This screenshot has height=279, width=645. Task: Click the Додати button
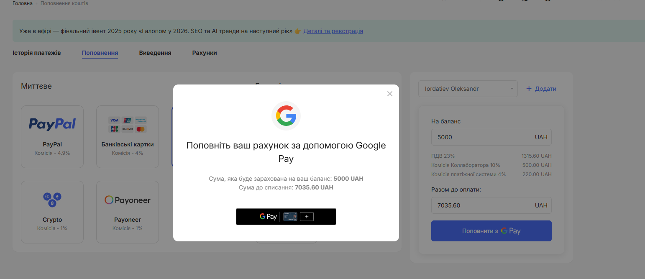tap(541, 89)
